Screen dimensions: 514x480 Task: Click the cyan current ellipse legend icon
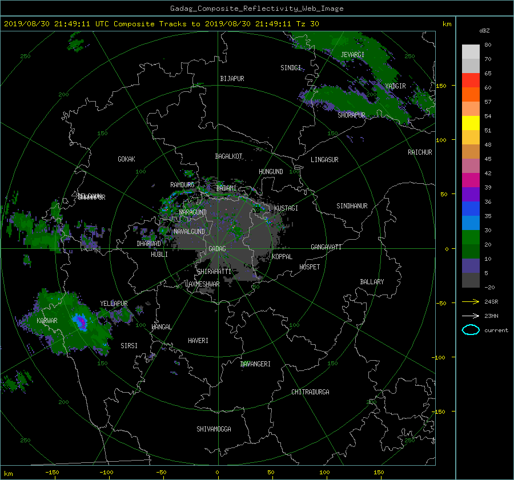(x=471, y=330)
